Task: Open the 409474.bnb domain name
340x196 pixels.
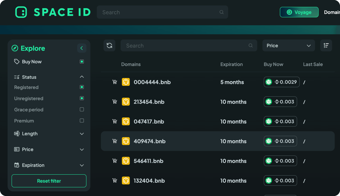Action: point(150,141)
